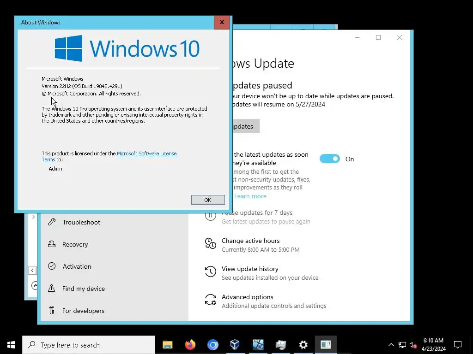The image size is (473, 354).
Task: Click the Updates paused status heading
Action: click(x=262, y=85)
